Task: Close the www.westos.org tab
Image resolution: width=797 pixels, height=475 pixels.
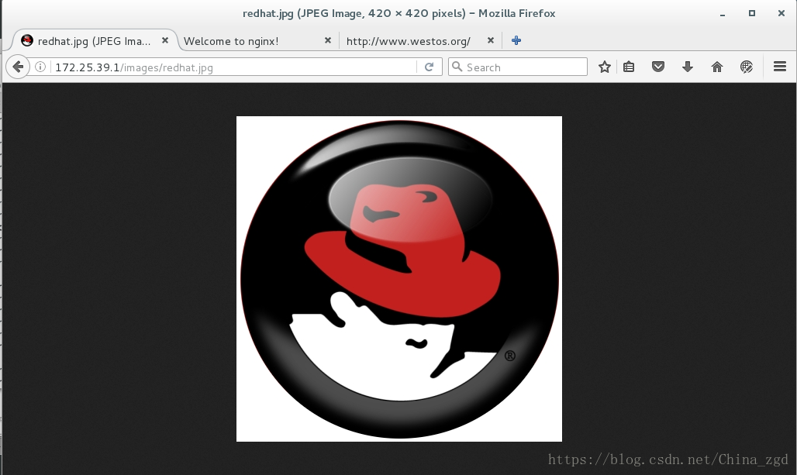Action: click(491, 40)
